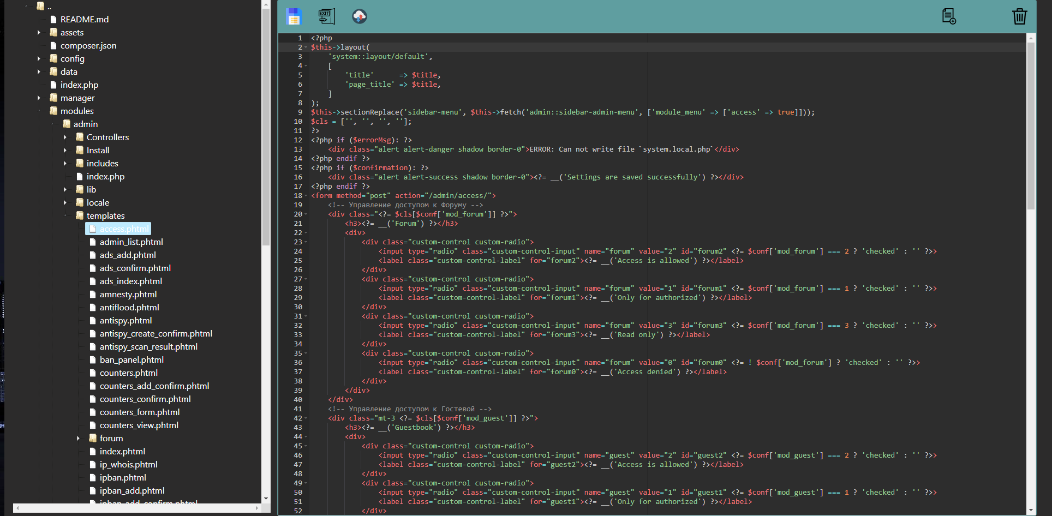
Task: Expand the forum folder in templates
Action: pyautogui.click(x=78, y=439)
